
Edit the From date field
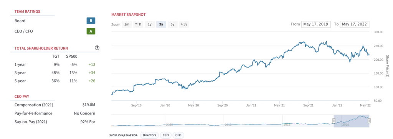tap(316, 24)
